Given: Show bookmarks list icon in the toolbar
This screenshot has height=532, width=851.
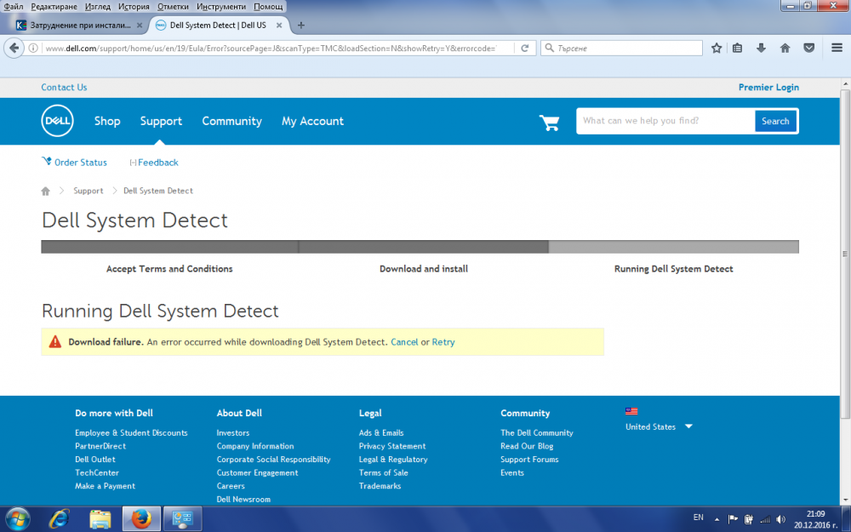Looking at the screenshot, I should click(737, 49).
